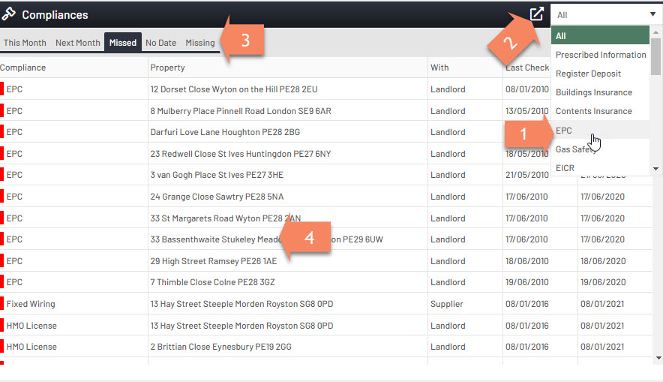
Task: Click the Compliances gavel icon
Action: (x=9, y=14)
